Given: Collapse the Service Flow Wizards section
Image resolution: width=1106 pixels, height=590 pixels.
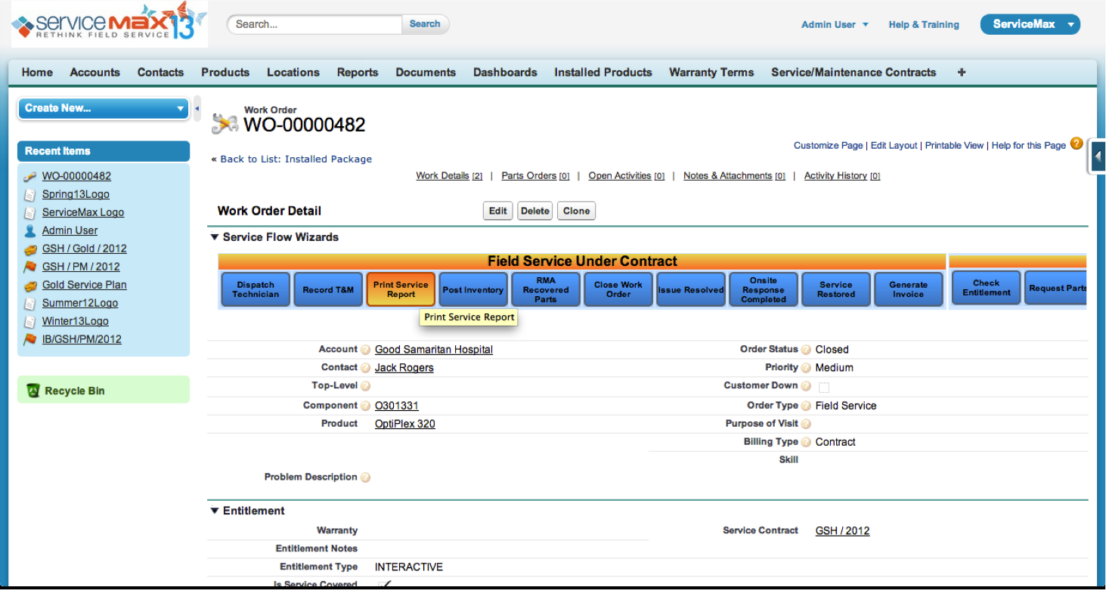Looking at the screenshot, I should click(x=215, y=237).
